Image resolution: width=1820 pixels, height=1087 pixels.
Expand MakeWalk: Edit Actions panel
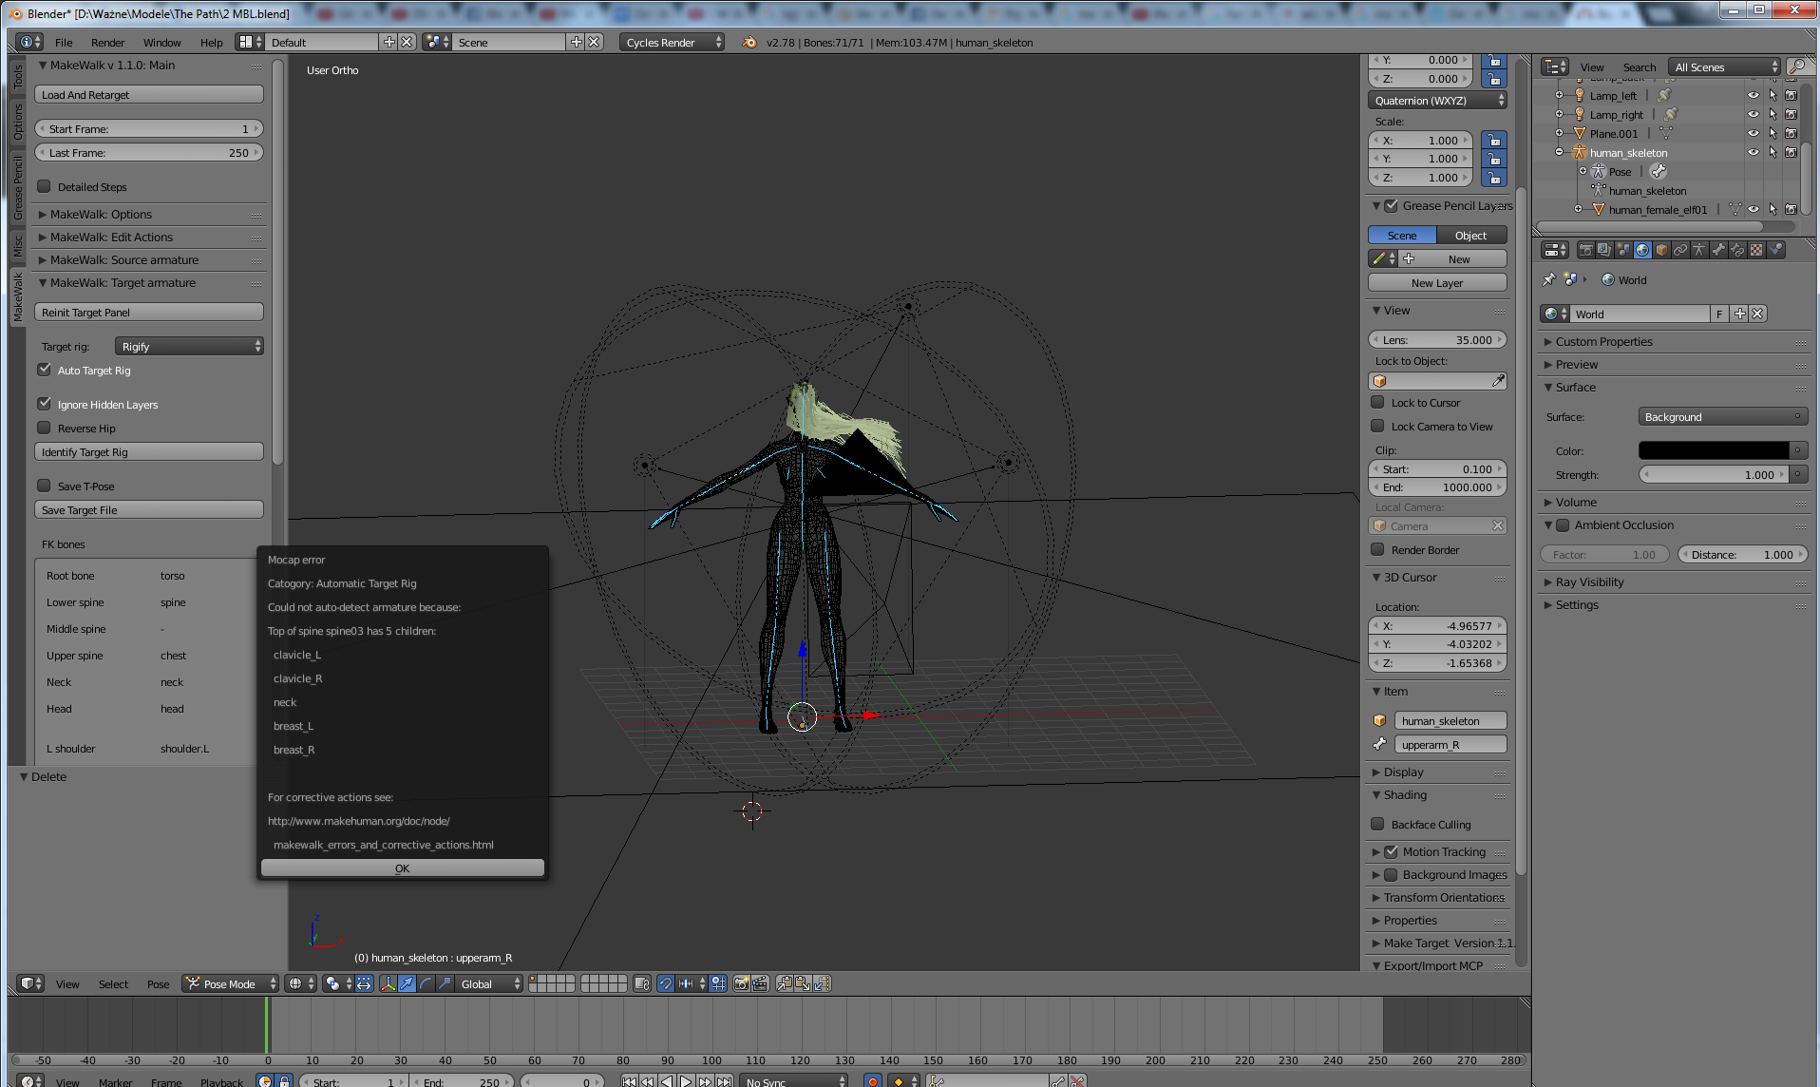[110, 237]
